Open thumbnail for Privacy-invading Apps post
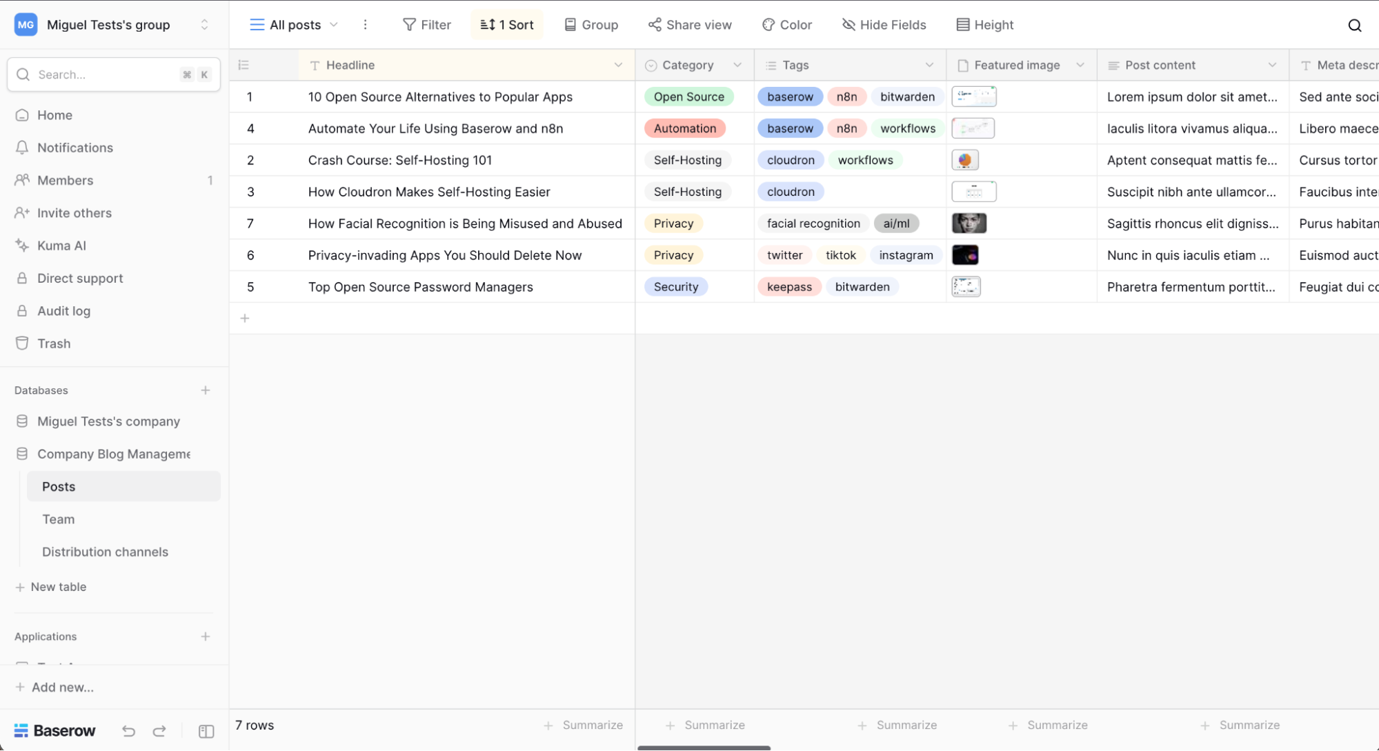The height and width of the screenshot is (751, 1379). 965,255
